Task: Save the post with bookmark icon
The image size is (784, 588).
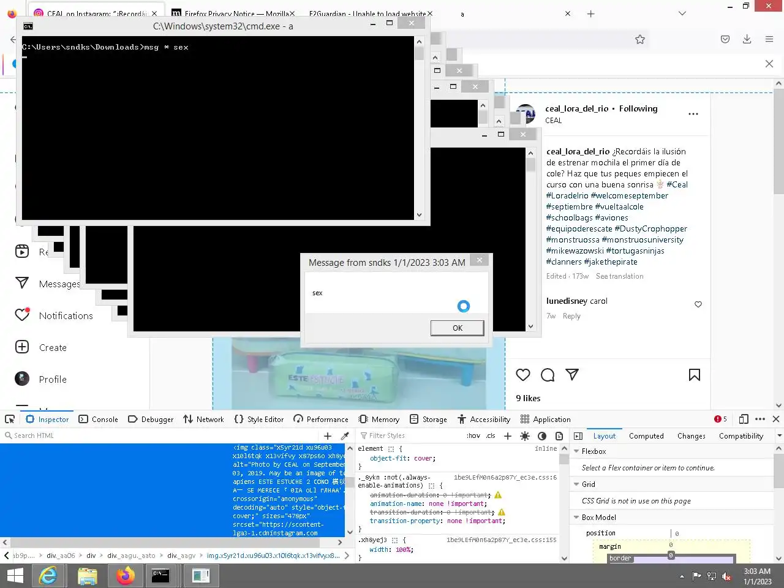Action: [x=695, y=375]
